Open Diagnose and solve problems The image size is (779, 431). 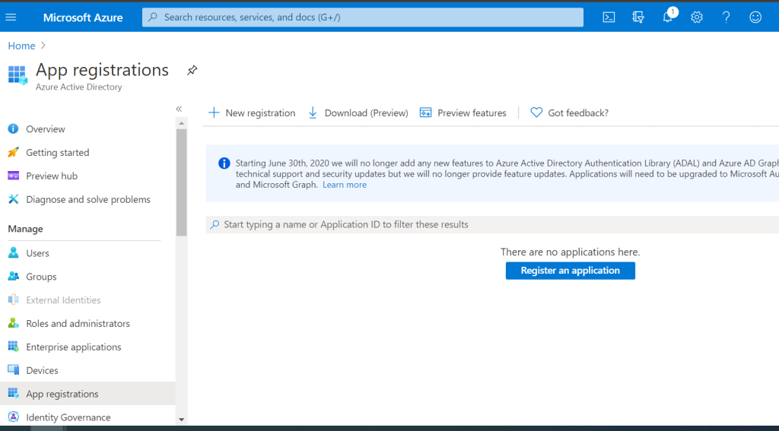87,199
